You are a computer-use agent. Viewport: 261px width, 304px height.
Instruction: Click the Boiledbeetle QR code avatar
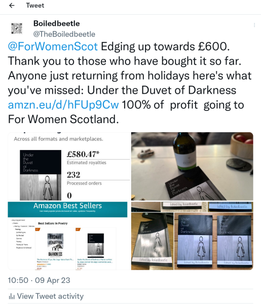pos(17,28)
